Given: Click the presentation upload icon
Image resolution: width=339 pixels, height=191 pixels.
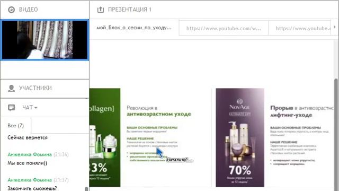Looking at the screenshot, I should point(101,10).
